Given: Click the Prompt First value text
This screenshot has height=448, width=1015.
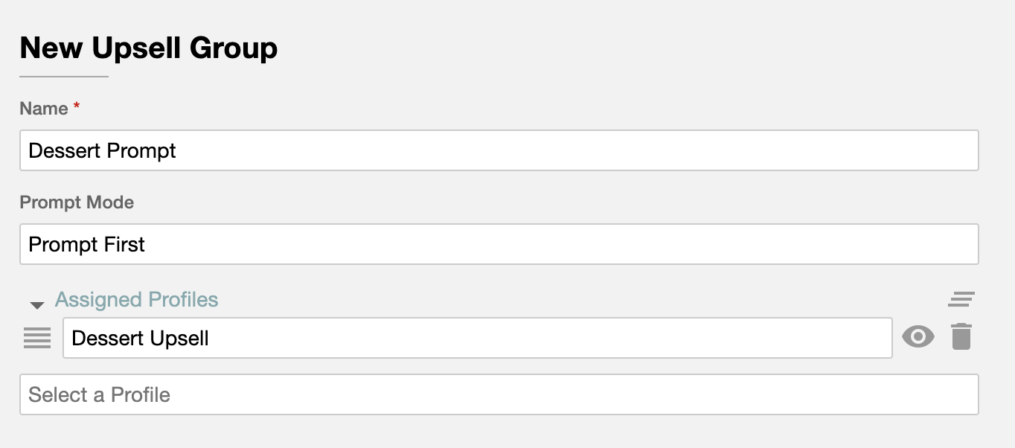Looking at the screenshot, I should click(86, 245).
